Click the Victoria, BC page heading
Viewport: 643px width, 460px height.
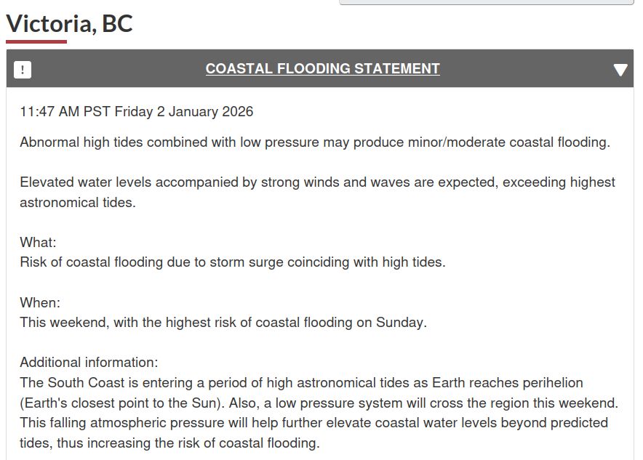[x=68, y=23]
